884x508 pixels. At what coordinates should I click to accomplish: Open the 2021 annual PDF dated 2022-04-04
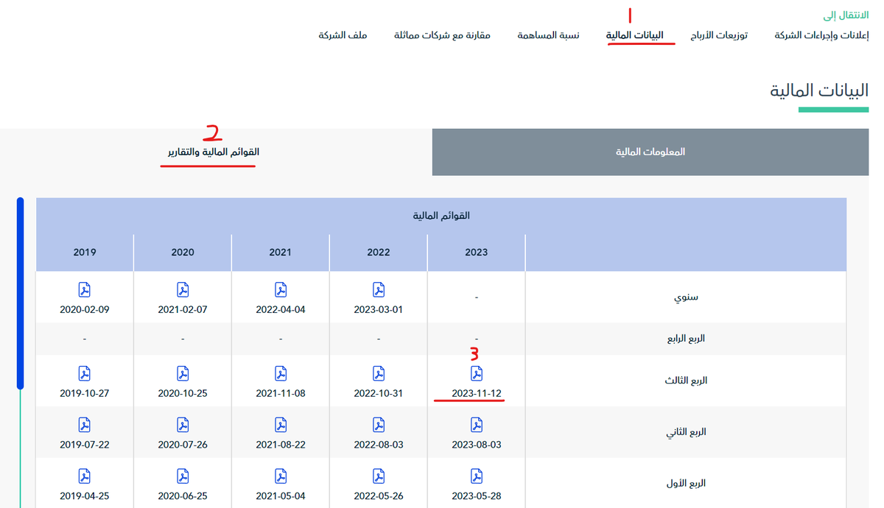(281, 289)
